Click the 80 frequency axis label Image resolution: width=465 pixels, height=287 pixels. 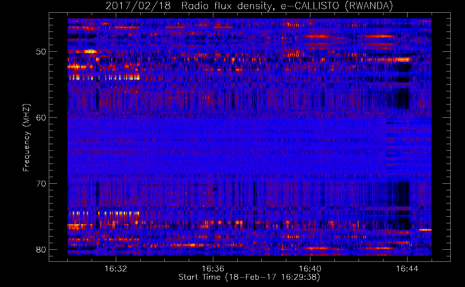click(41, 250)
